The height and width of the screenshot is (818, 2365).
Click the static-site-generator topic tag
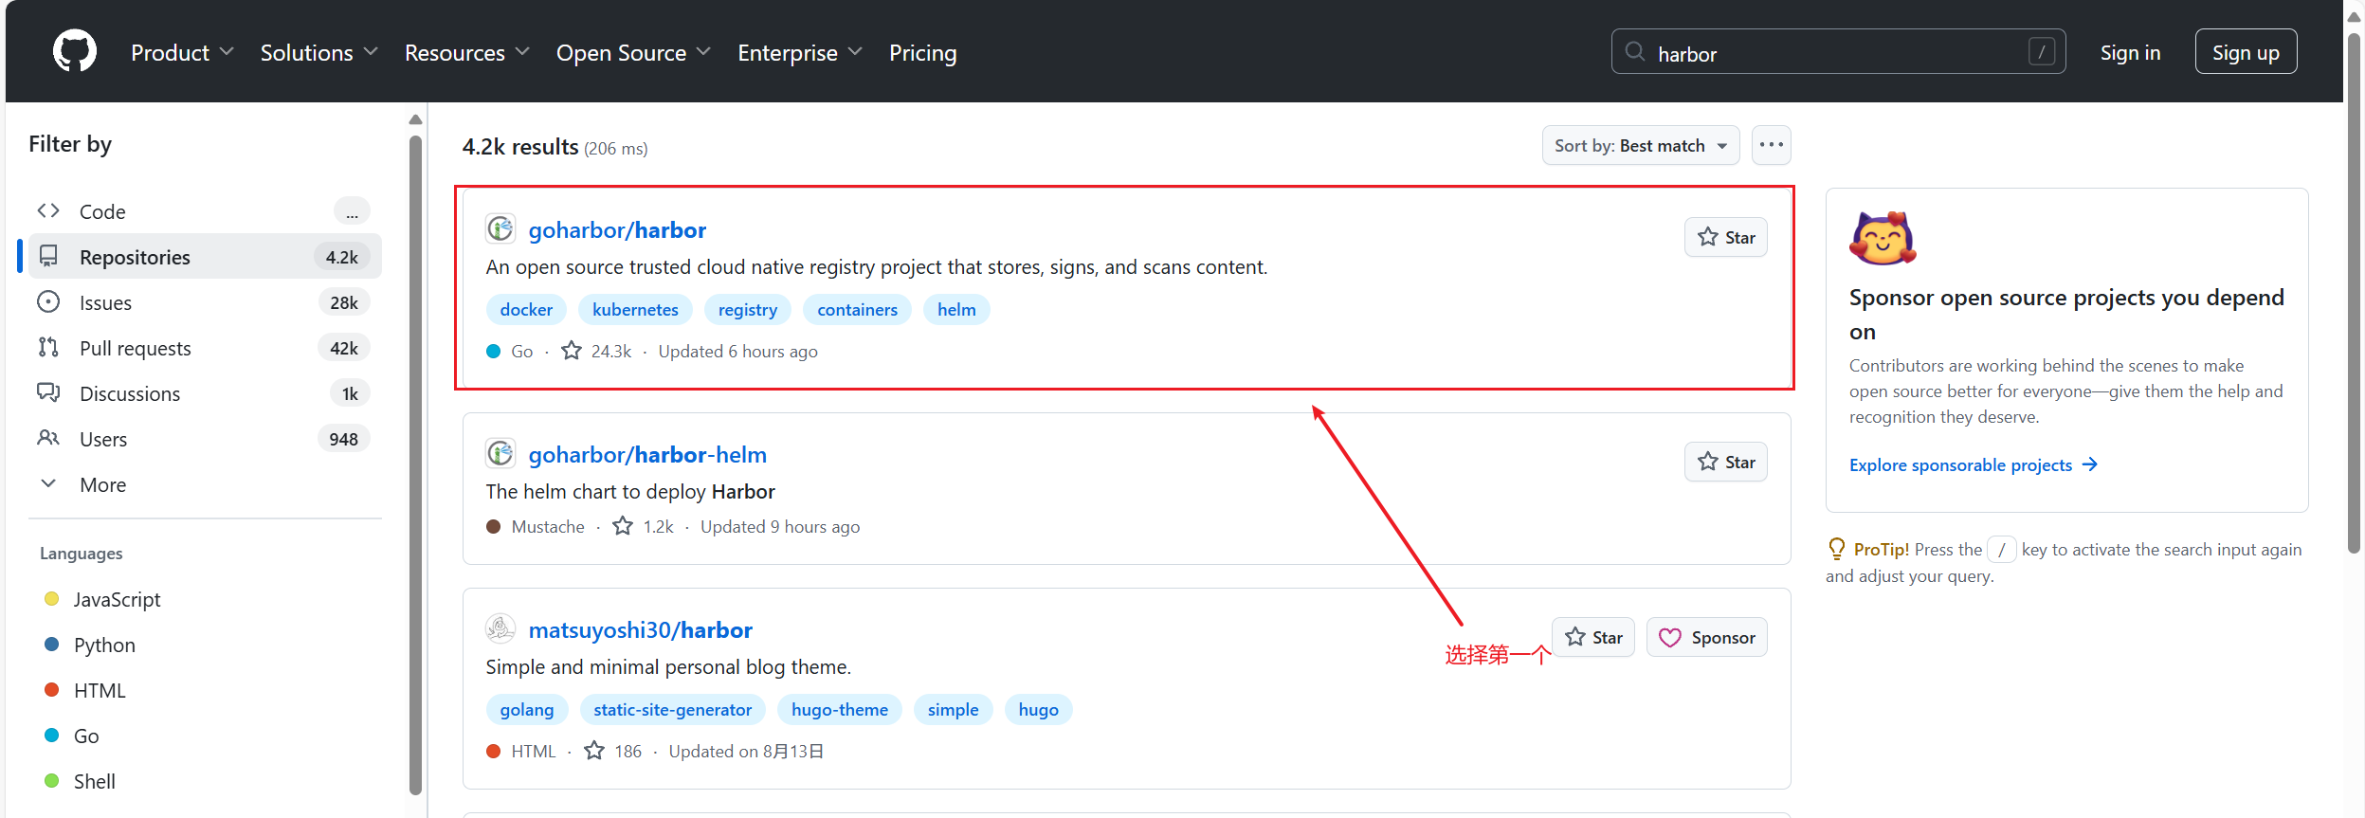pyautogui.click(x=672, y=709)
